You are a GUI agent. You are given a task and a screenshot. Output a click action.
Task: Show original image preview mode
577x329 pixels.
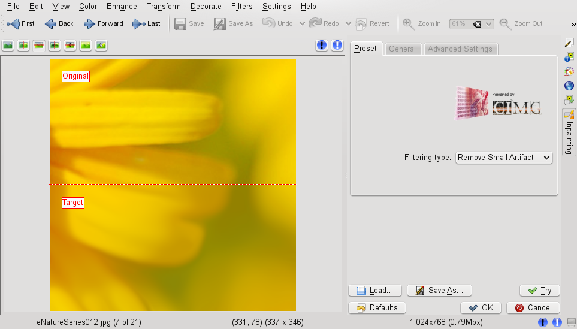(8, 46)
